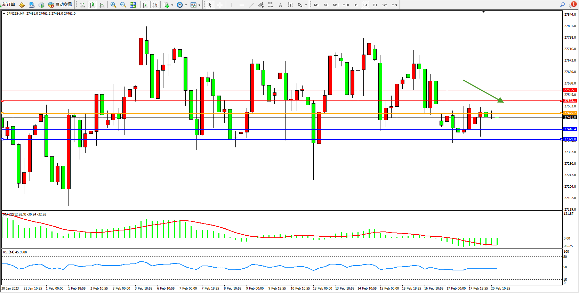Open the indicators list dropdown arrow
This screenshot has height=293, width=579.
pyautogui.click(x=172, y=5)
